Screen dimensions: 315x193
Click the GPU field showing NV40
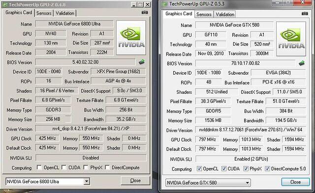tap(51, 33)
